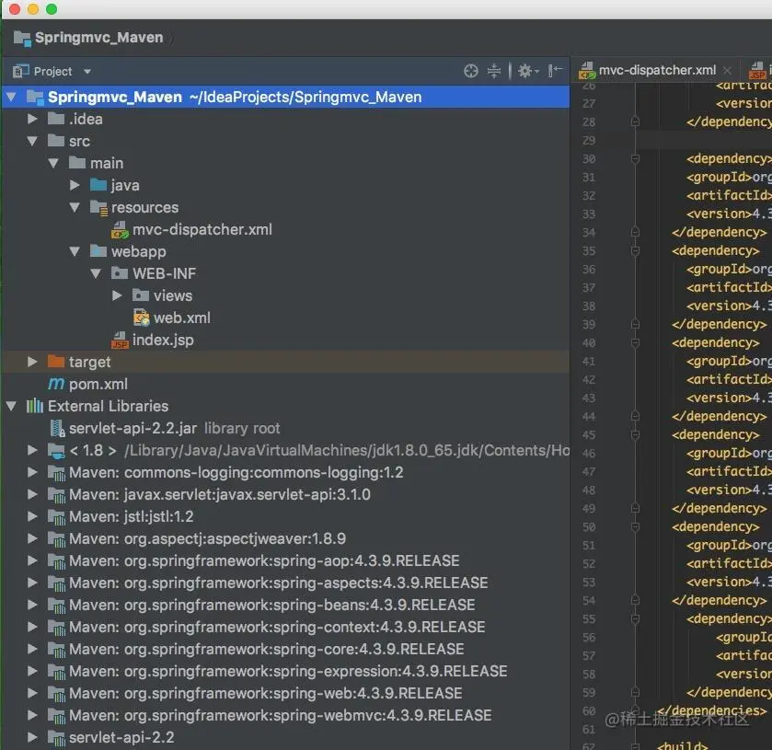Click the Springmvc_Maven breadcrumb in navigation bar
772x750 pixels.
point(88,38)
